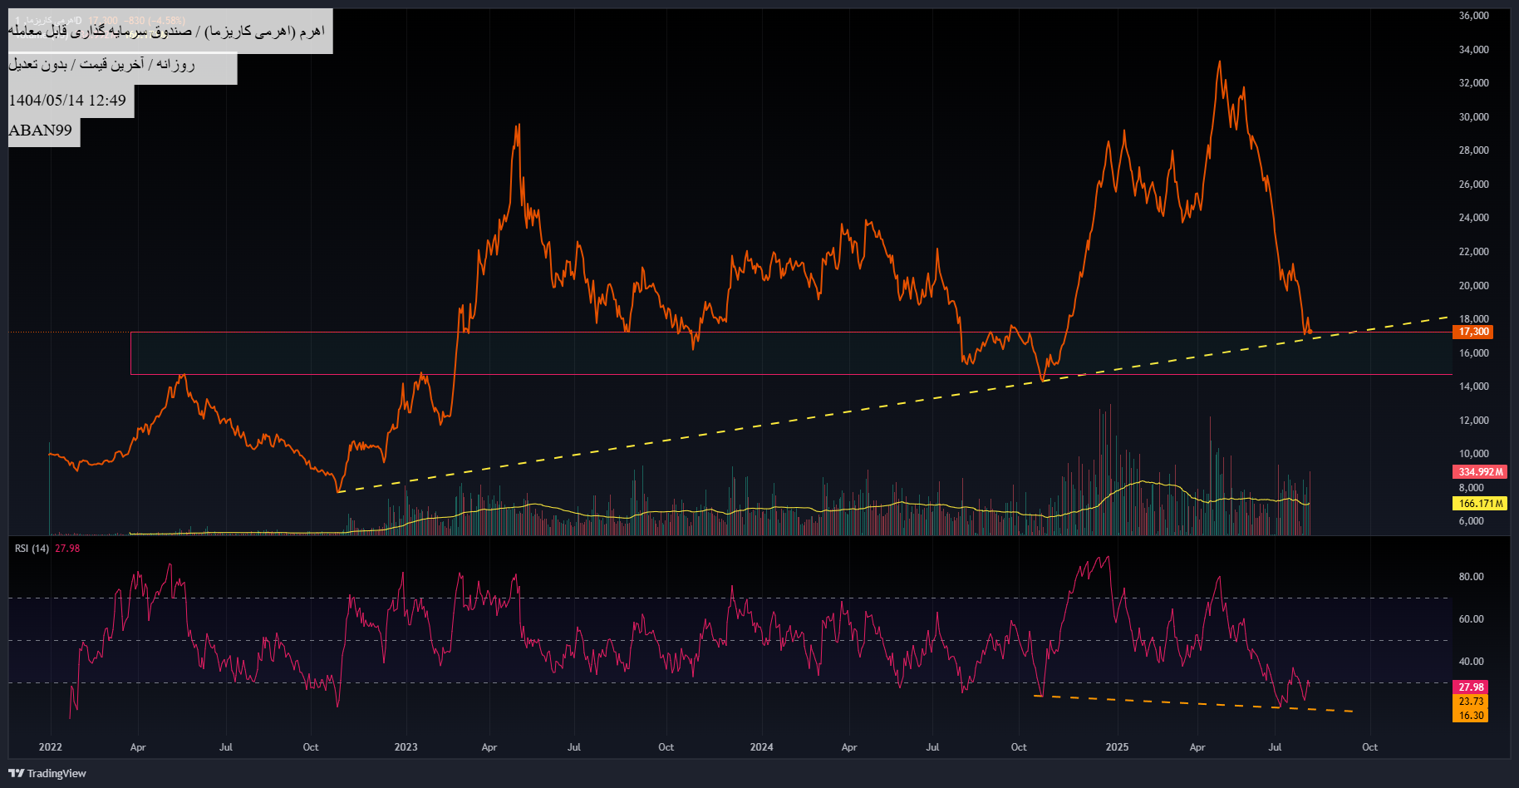Select the red horizontal support line
Image resolution: width=1519 pixels, height=788 pixels.
coord(791,375)
